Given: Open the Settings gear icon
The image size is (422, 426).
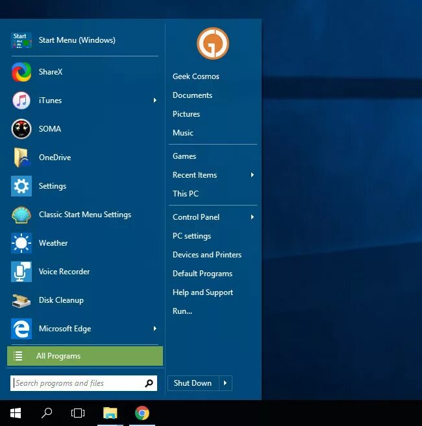Looking at the screenshot, I should click(21, 186).
